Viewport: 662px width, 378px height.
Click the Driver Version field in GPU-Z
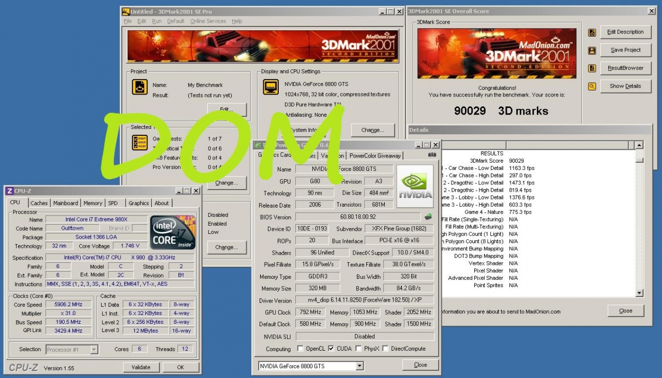click(x=364, y=301)
